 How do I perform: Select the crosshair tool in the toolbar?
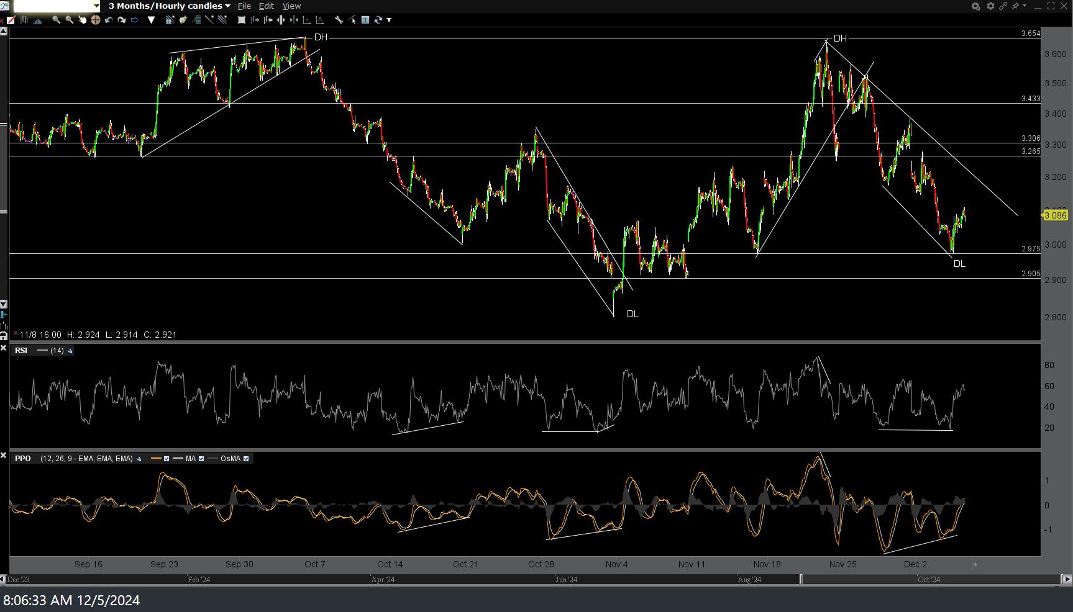click(x=96, y=20)
